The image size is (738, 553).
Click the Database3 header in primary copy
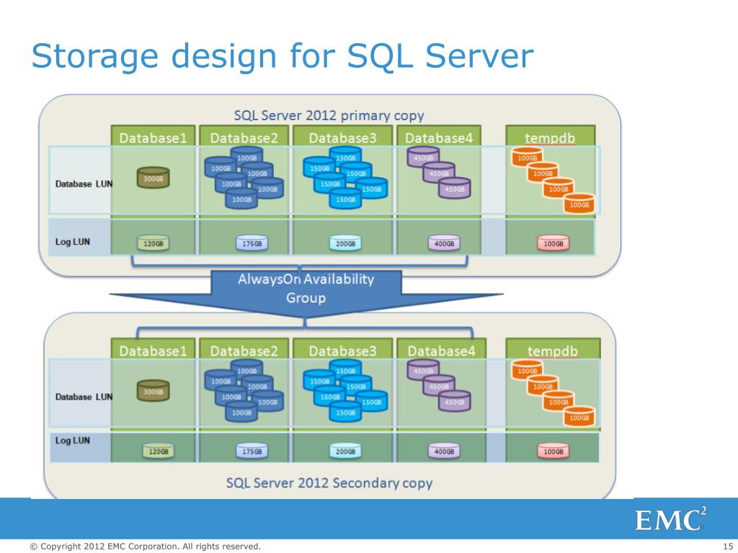tap(342, 138)
